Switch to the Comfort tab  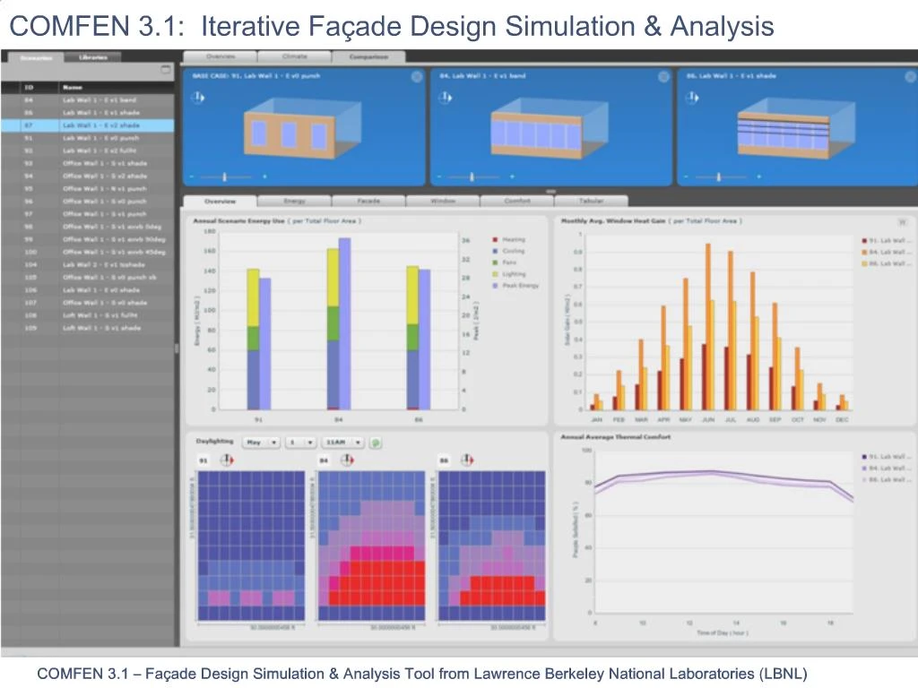pyautogui.click(x=518, y=201)
